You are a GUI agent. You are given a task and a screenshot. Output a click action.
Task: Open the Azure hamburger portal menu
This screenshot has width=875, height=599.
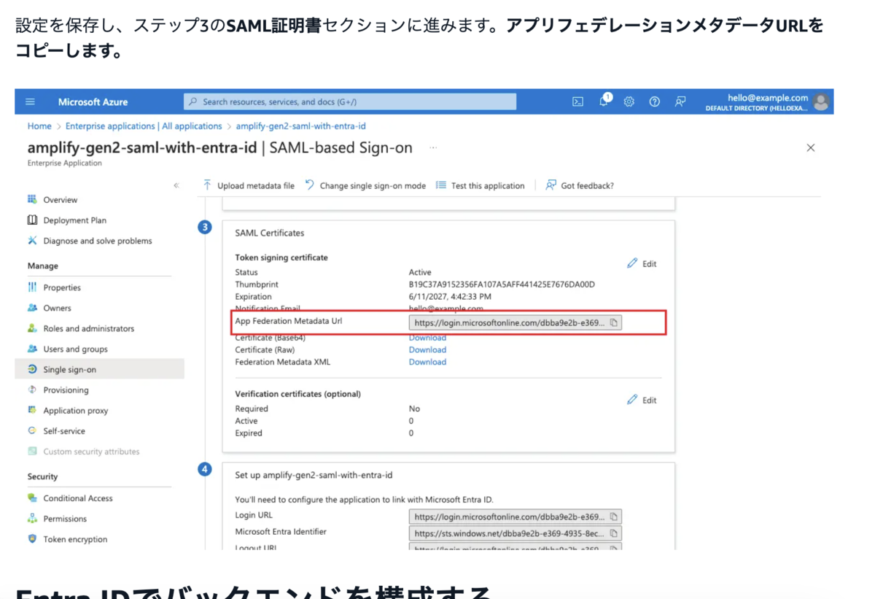coord(30,102)
